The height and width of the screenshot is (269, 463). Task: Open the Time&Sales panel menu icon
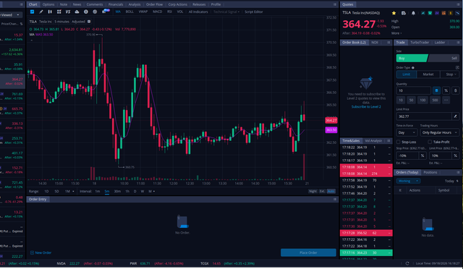388,141
